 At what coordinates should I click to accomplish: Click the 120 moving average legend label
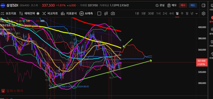tap(28, 21)
